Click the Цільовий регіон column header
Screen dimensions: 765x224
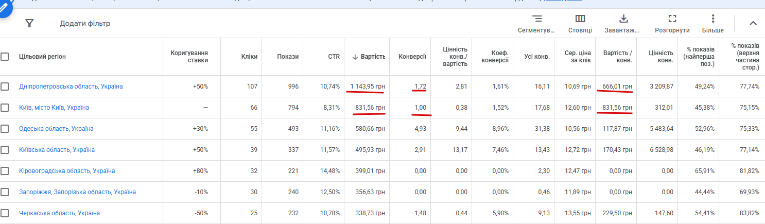pos(42,57)
